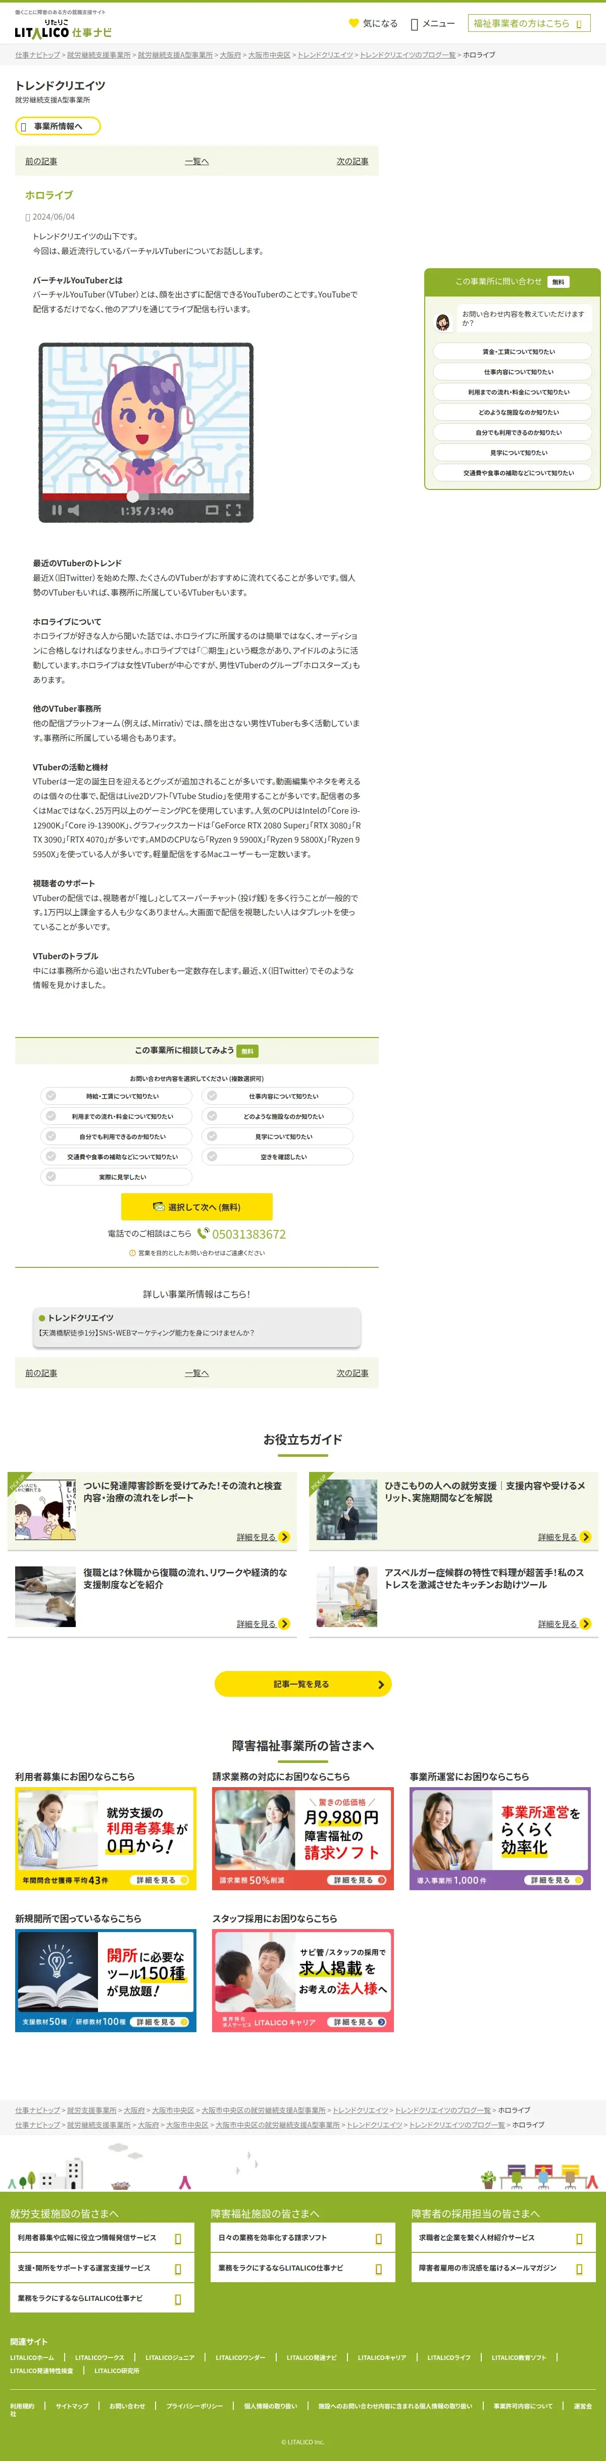The width and height of the screenshot is (606, 2461).
Task: Open the メニュー hamburger menu
Action: (432, 24)
